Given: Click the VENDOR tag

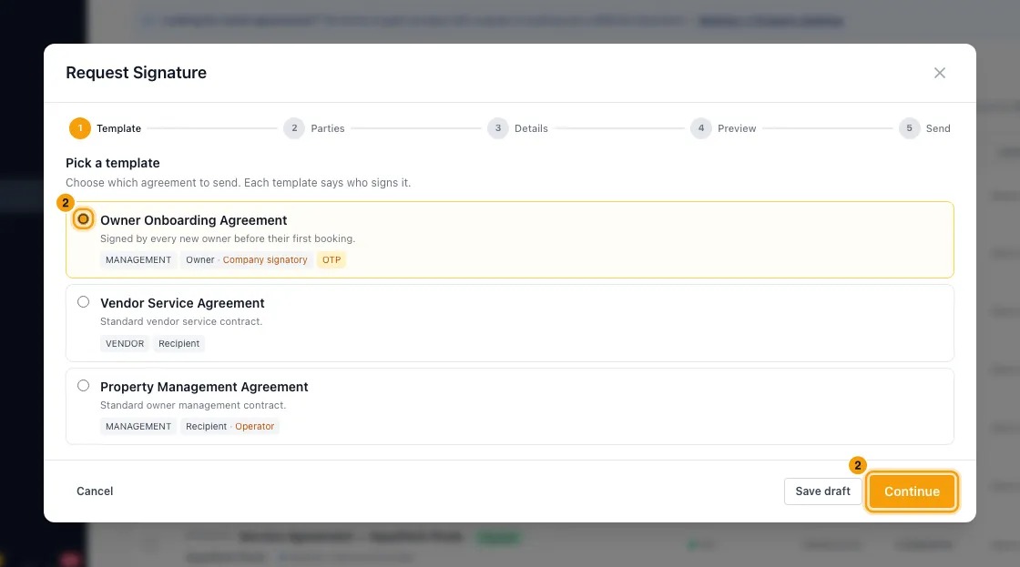Looking at the screenshot, I should tap(125, 343).
